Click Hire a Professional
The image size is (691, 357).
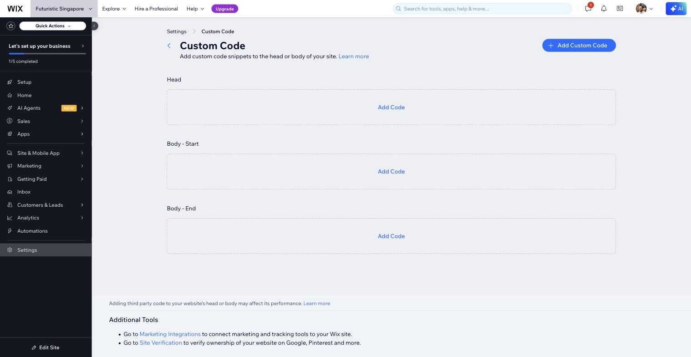click(x=156, y=9)
